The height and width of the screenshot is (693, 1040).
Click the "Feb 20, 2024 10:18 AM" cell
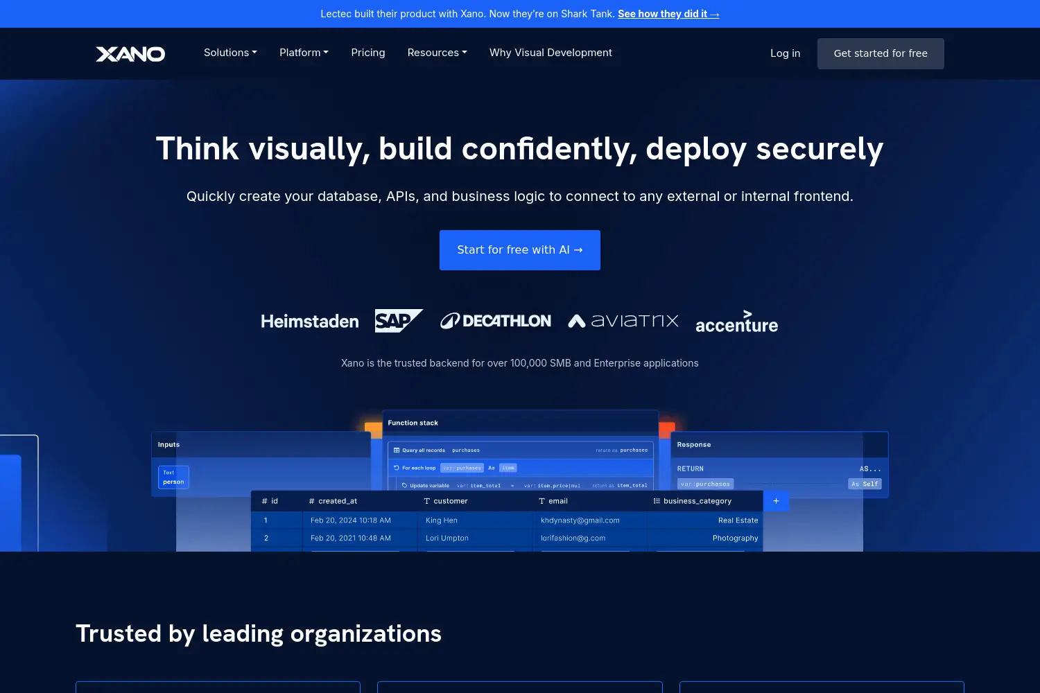(351, 520)
